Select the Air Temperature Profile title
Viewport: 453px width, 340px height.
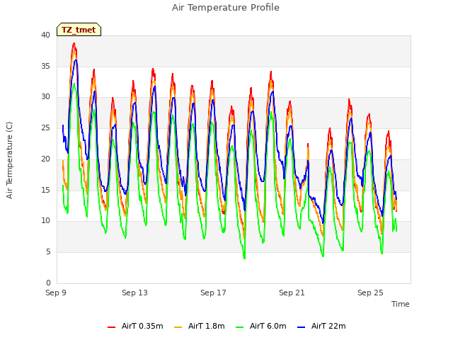pos(226,8)
